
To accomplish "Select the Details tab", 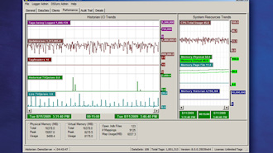I will click(x=99, y=10).
